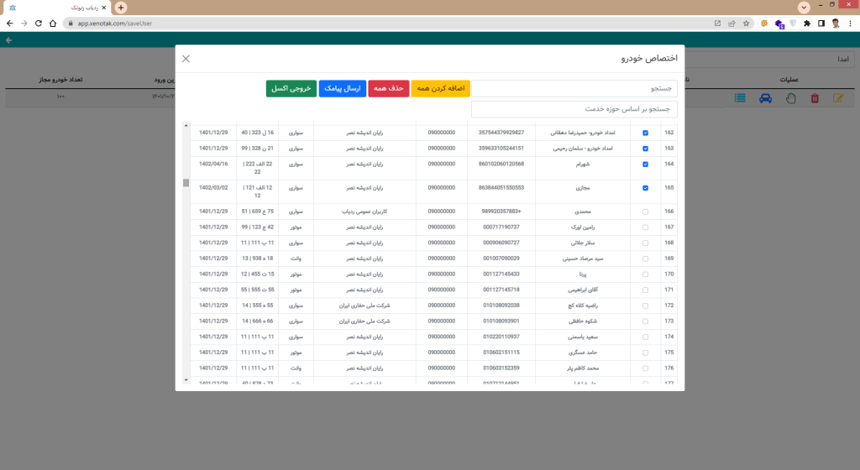Click the green Excel export button
Image resolution: width=860 pixels, height=470 pixels.
point(291,88)
